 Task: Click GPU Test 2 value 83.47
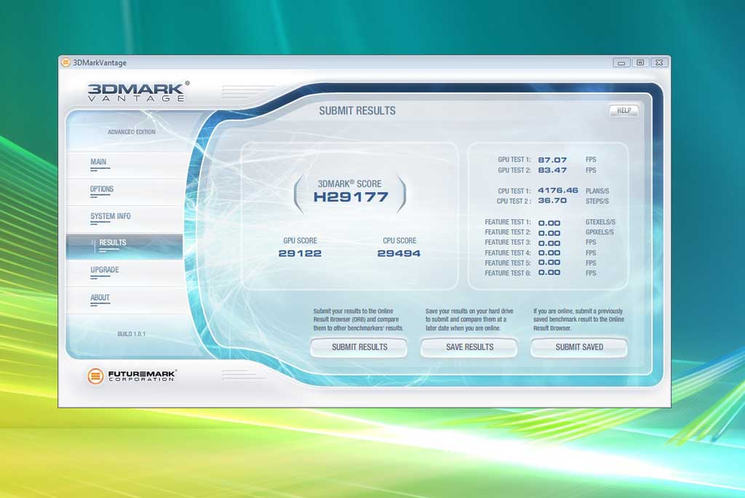point(552,170)
